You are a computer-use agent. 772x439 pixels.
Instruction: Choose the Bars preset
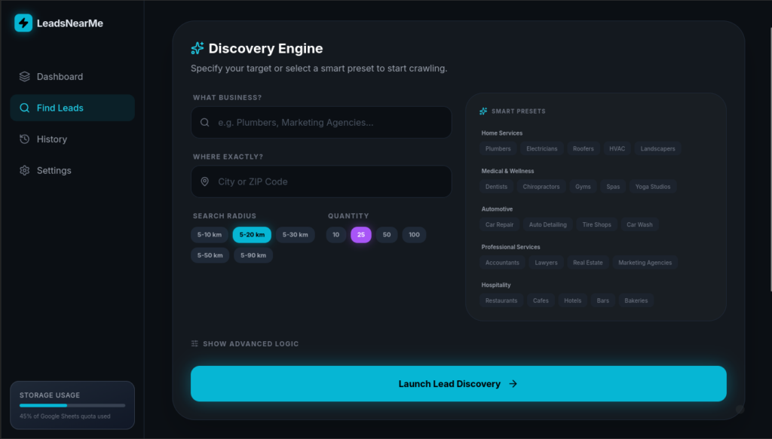click(x=602, y=300)
